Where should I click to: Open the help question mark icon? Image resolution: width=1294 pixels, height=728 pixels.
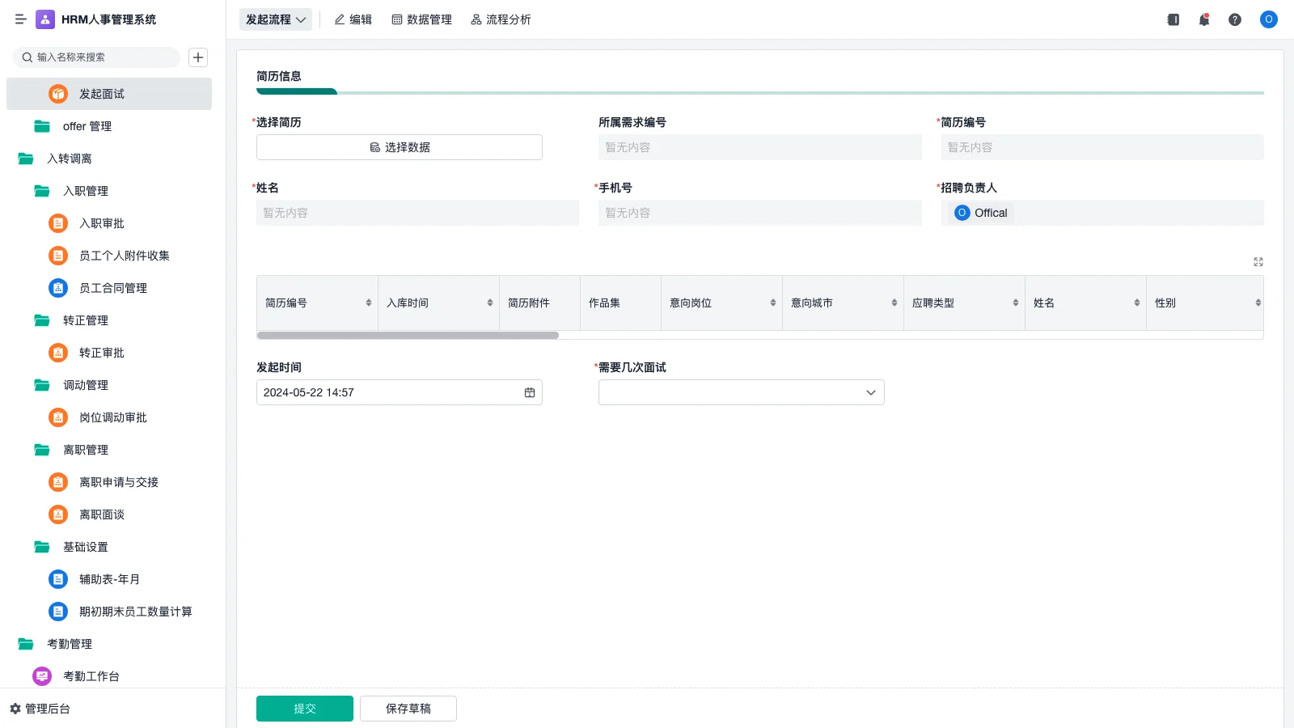pyautogui.click(x=1235, y=19)
